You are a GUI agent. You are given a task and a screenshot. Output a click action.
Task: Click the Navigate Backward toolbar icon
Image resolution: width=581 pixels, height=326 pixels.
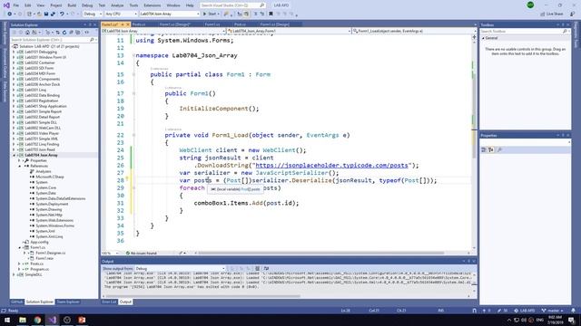(x=9, y=14)
